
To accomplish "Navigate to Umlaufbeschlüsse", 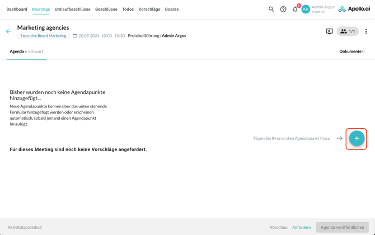I will (x=73, y=10).
